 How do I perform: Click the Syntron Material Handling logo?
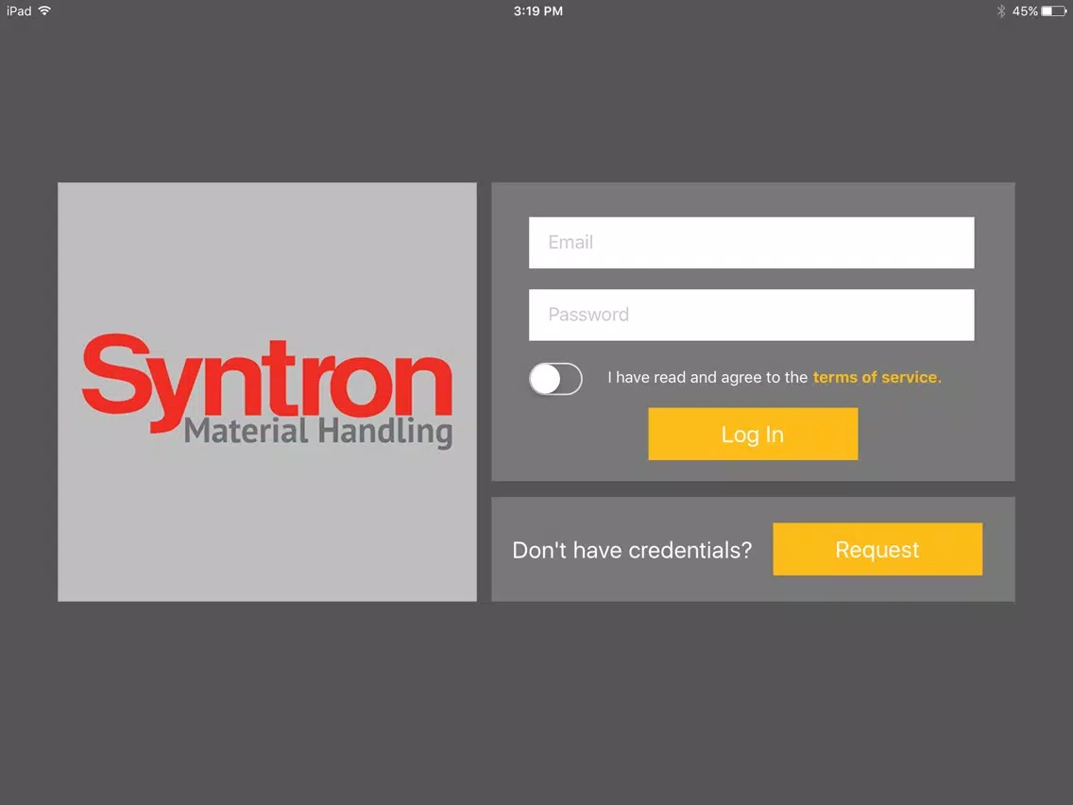(x=267, y=391)
